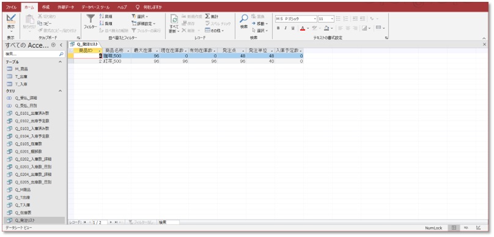The width and height of the screenshot is (494, 237).
Task: Open 移動 (Go To) dropdown
Action: [x=260, y=23]
